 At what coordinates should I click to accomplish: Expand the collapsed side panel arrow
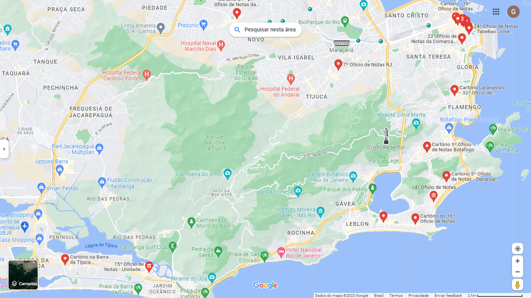click(x=4, y=149)
